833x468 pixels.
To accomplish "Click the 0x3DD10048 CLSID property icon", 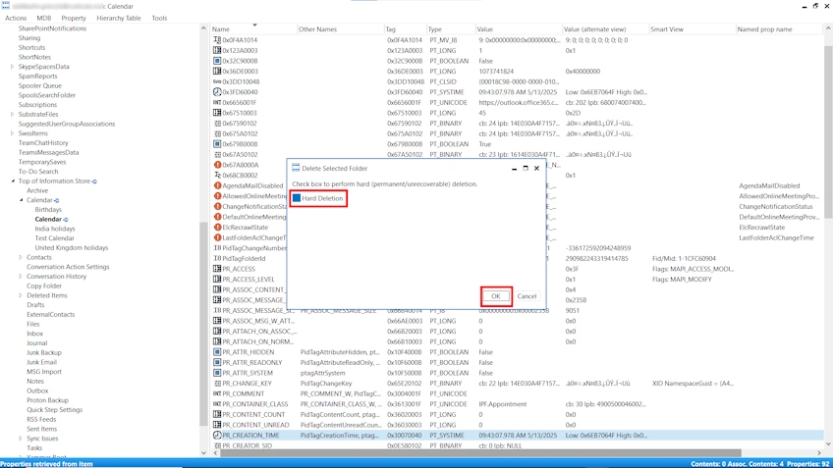I will pyautogui.click(x=217, y=81).
